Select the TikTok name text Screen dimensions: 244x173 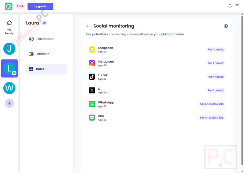tap(103, 75)
